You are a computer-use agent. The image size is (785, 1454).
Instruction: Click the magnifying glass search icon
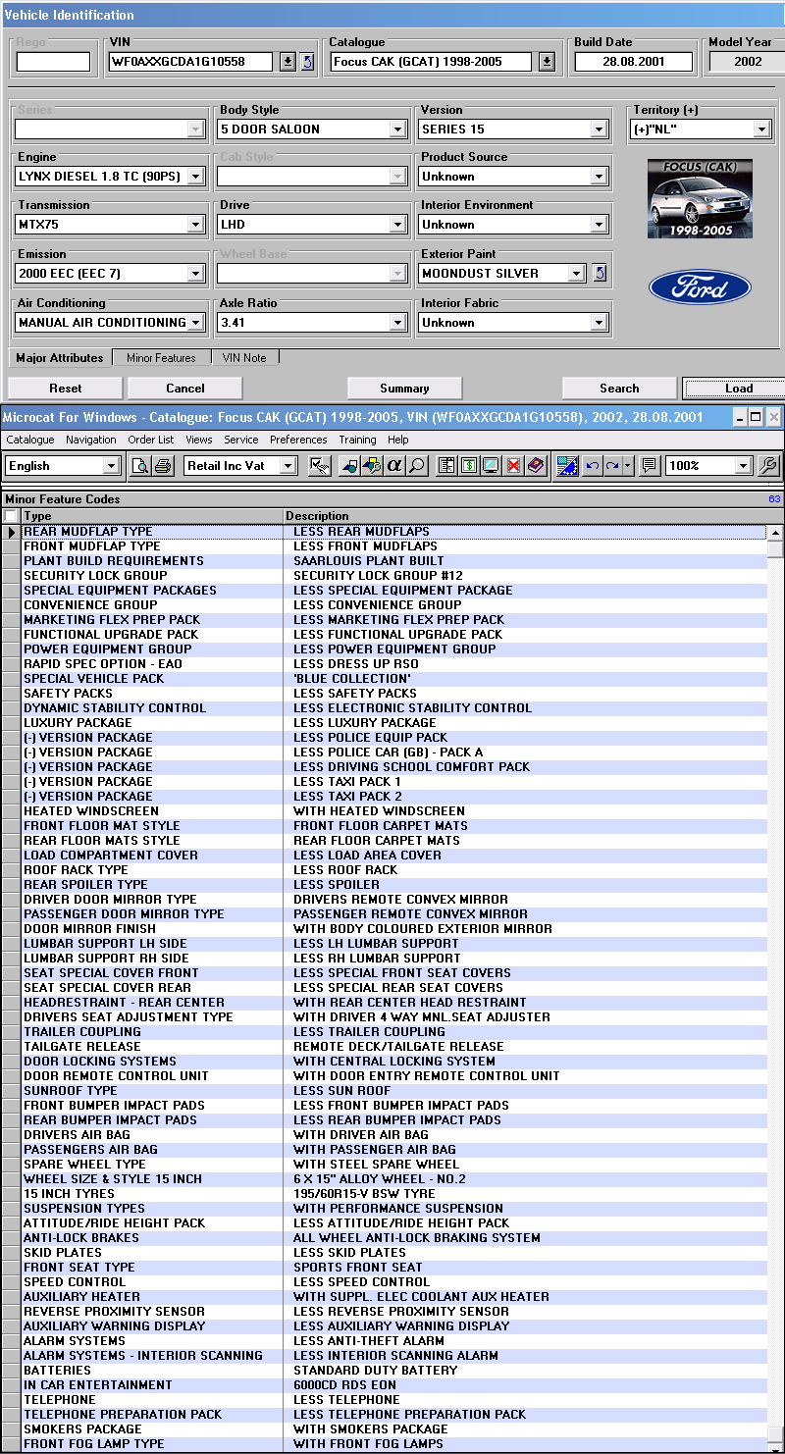[417, 466]
